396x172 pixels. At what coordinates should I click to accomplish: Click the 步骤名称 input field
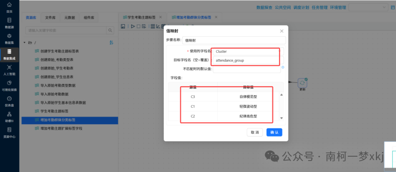(234, 40)
